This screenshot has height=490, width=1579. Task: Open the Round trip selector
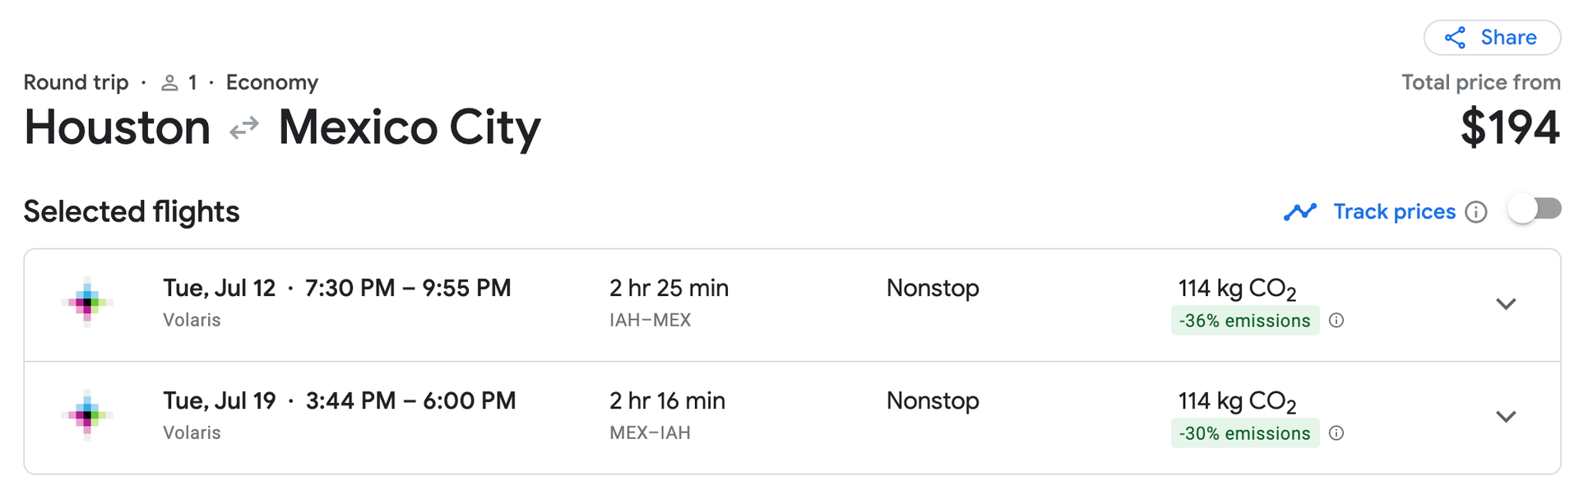[x=76, y=82]
